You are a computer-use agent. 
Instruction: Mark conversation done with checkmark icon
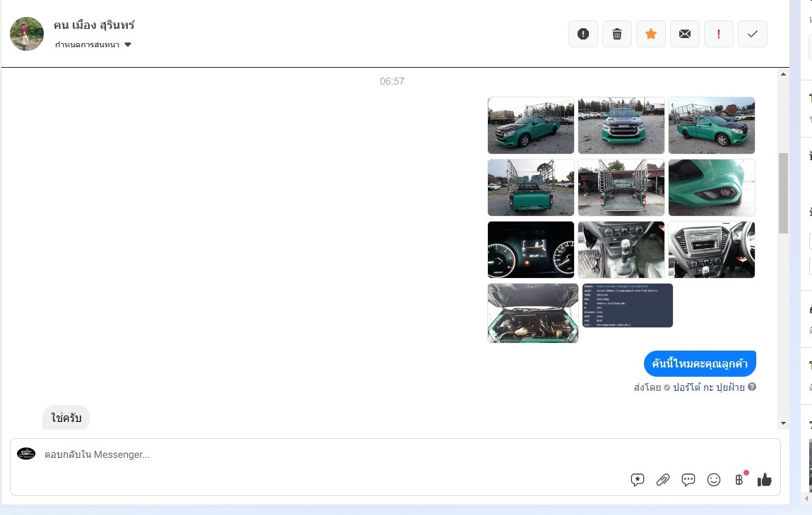click(x=753, y=34)
